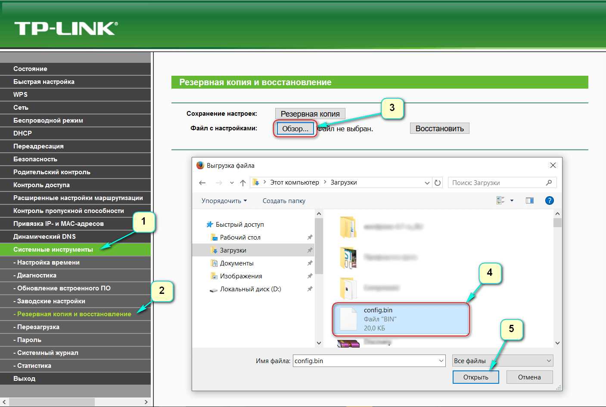This screenshot has width=606, height=407.
Task: Open the Все файлы type filter
Action: 503,361
